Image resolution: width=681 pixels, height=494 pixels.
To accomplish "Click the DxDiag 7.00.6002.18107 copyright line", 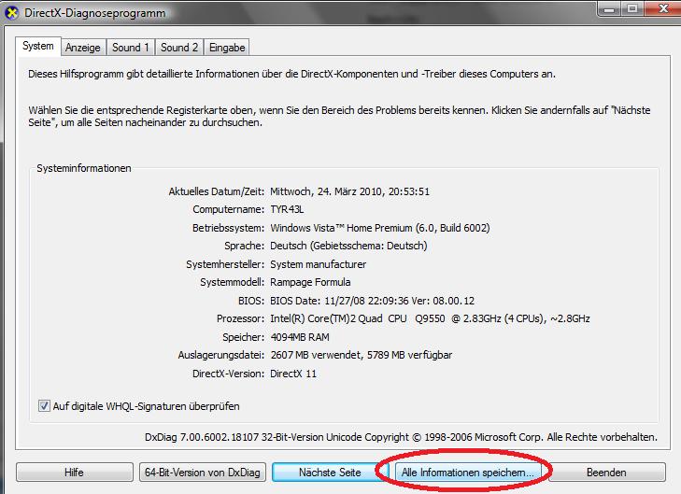I will (401, 437).
